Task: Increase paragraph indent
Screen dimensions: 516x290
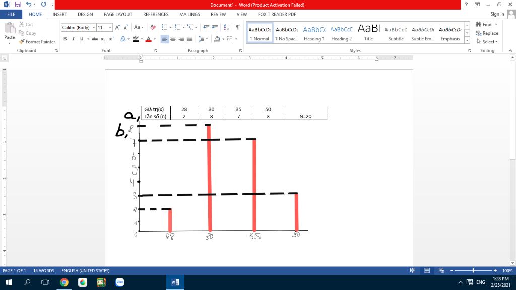Action: coord(215,27)
